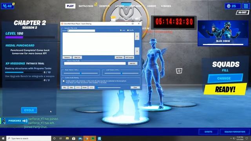Open Task View on the taskbar
The height and width of the screenshot is (141, 251).
[x=61, y=138]
